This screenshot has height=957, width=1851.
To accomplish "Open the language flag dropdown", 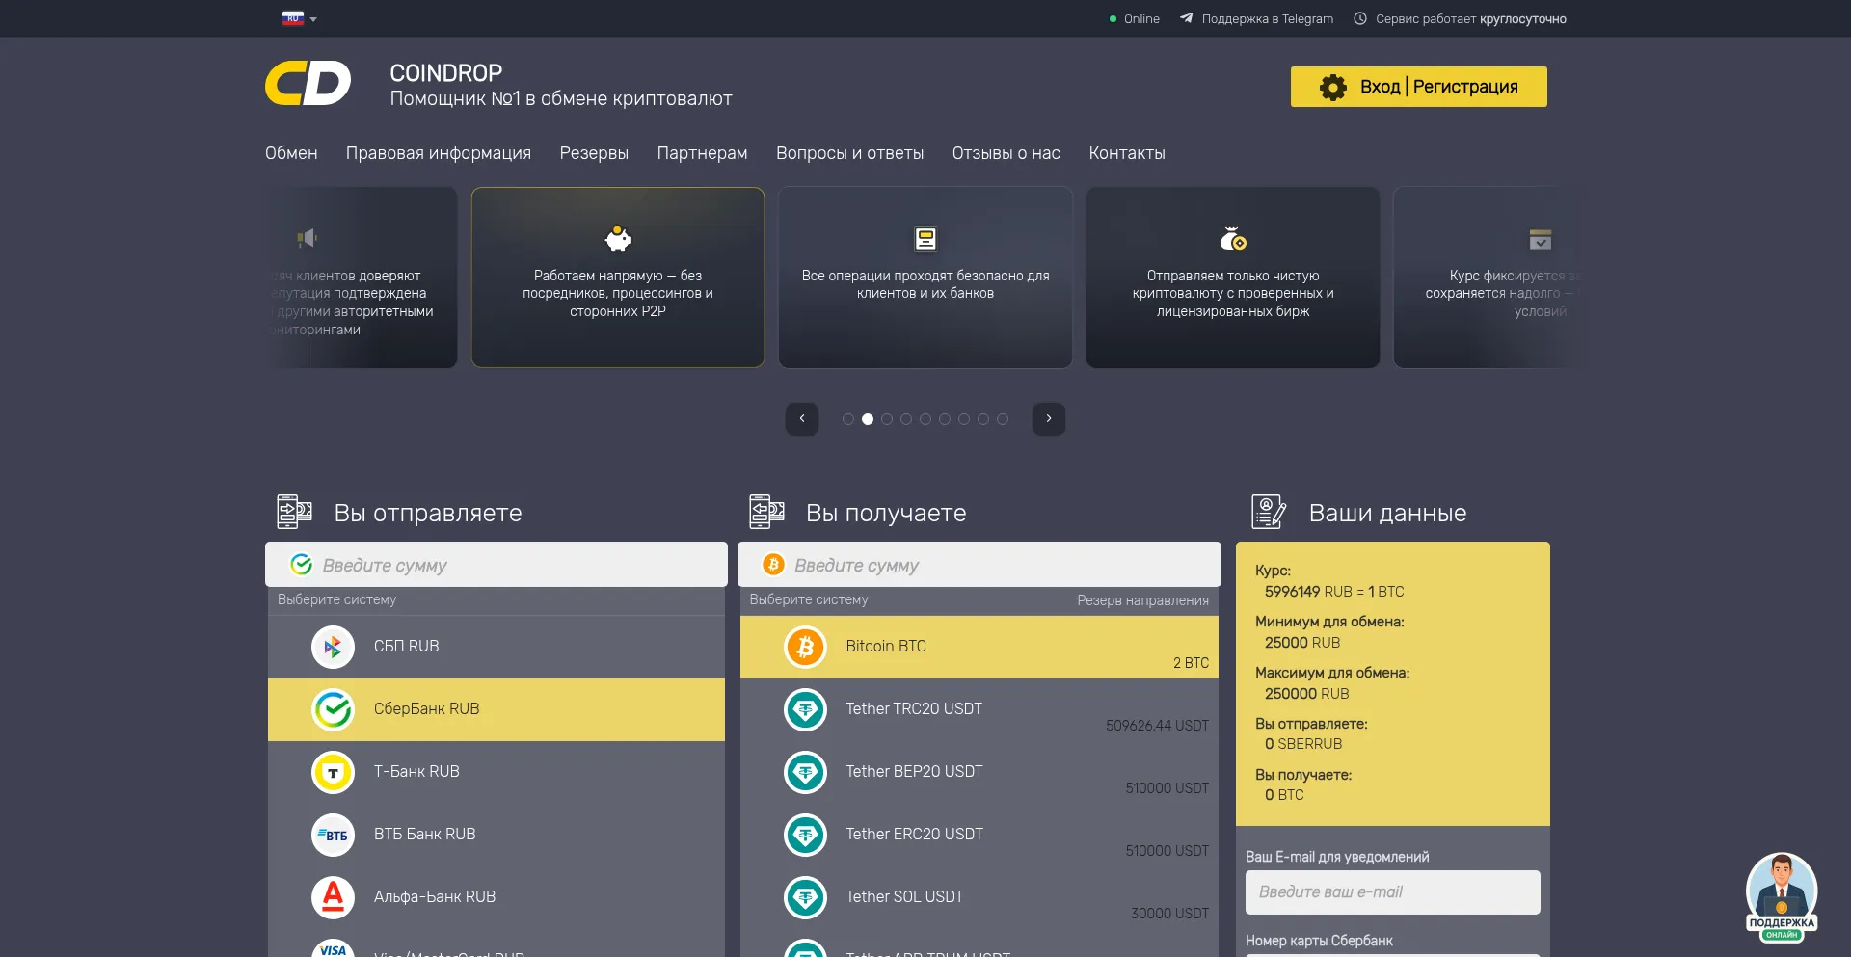I will [299, 18].
